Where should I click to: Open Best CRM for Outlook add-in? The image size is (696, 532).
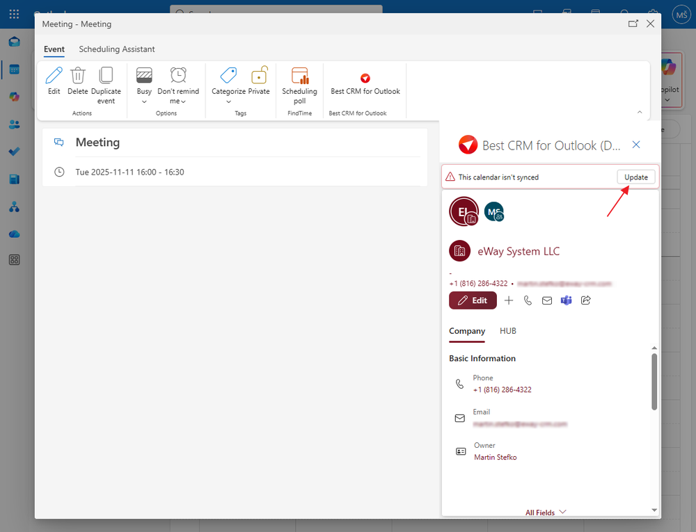pyautogui.click(x=365, y=79)
